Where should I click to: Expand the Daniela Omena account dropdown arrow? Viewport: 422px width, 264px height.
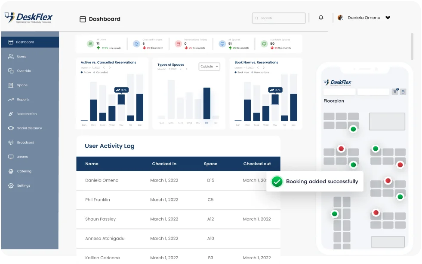[388, 18]
